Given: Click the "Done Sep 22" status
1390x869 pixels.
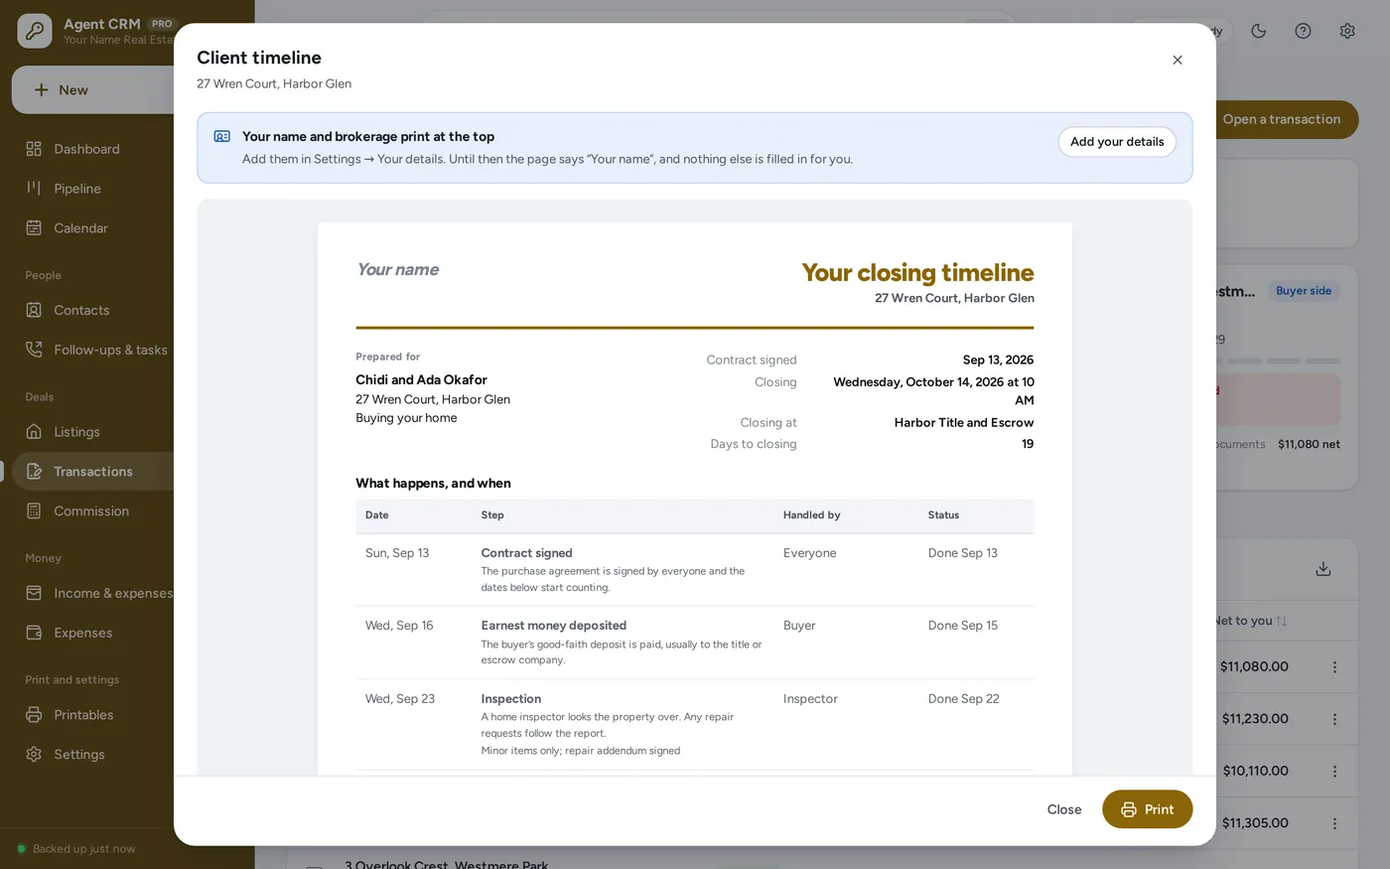Looking at the screenshot, I should click(x=963, y=699).
